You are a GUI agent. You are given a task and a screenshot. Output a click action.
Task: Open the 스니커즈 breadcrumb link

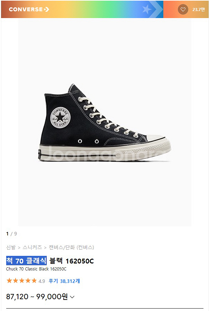(x=32, y=247)
